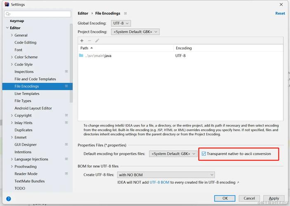The image size is (290, 206).
Task: Collapse the Editor tree section
Action: pyautogui.click(x=7, y=28)
